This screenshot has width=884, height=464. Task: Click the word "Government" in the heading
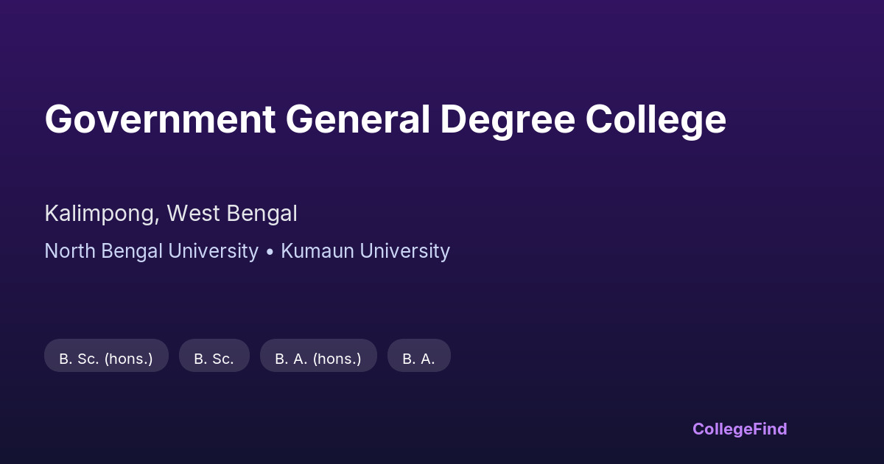pyautogui.click(x=160, y=119)
